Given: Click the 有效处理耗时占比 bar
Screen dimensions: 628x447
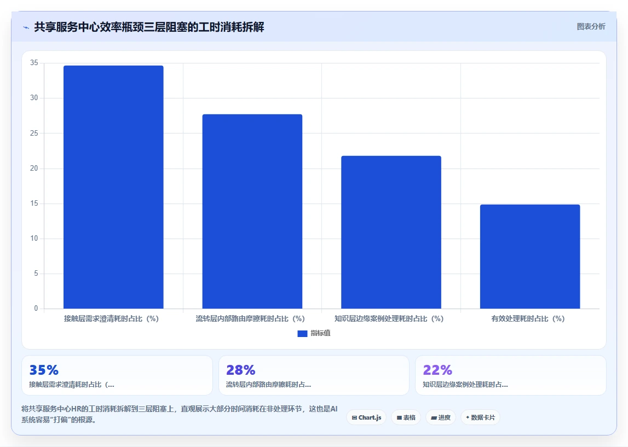Looking at the screenshot, I should click(x=530, y=257).
